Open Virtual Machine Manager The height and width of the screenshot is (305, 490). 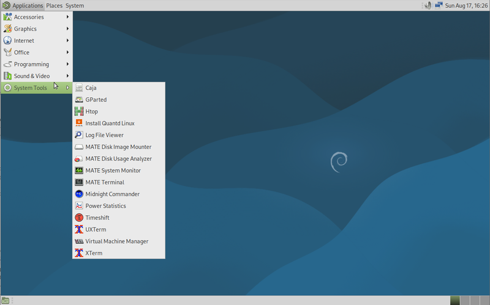click(x=119, y=241)
